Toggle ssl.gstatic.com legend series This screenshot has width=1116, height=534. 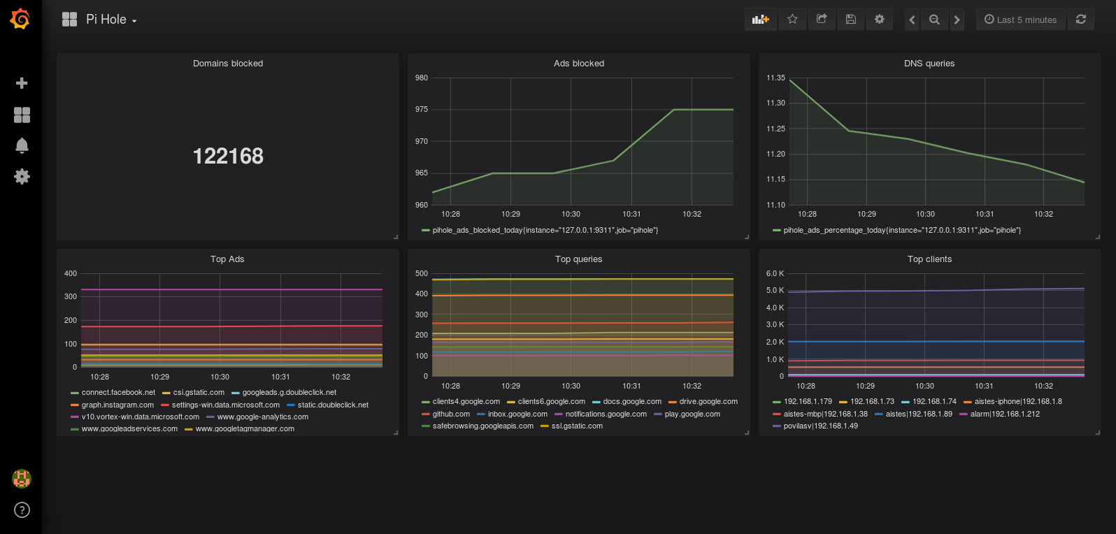click(577, 426)
